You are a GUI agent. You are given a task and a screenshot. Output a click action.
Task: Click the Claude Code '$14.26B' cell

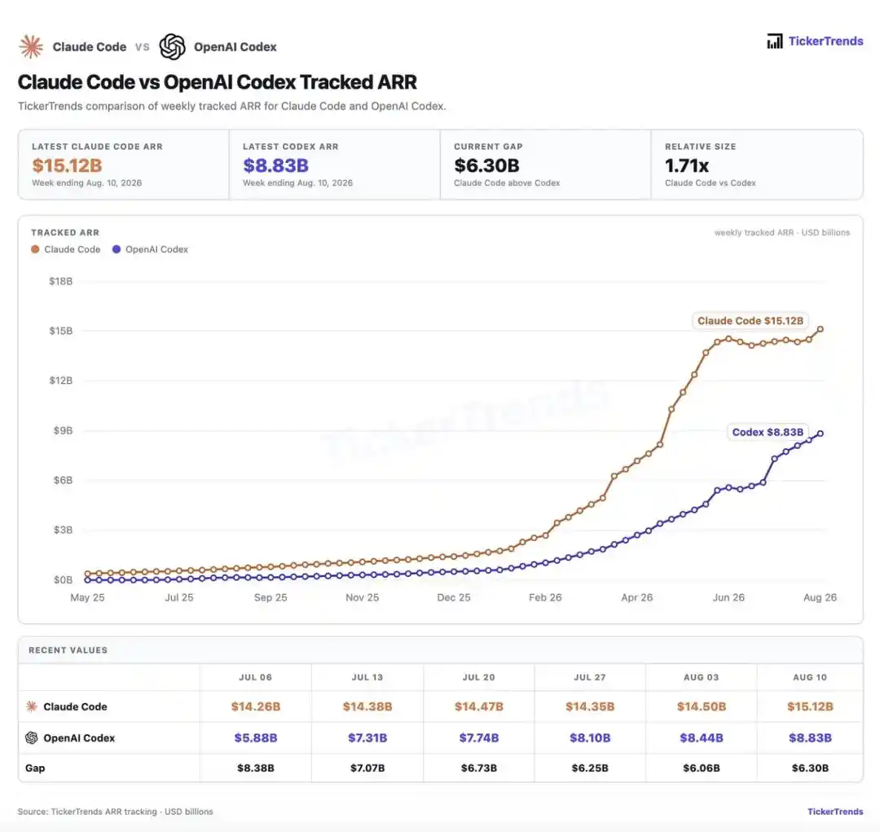click(255, 707)
